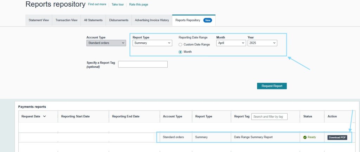
Task: Click the New badge on Reports Repository
Action: (x=207, y=20)
